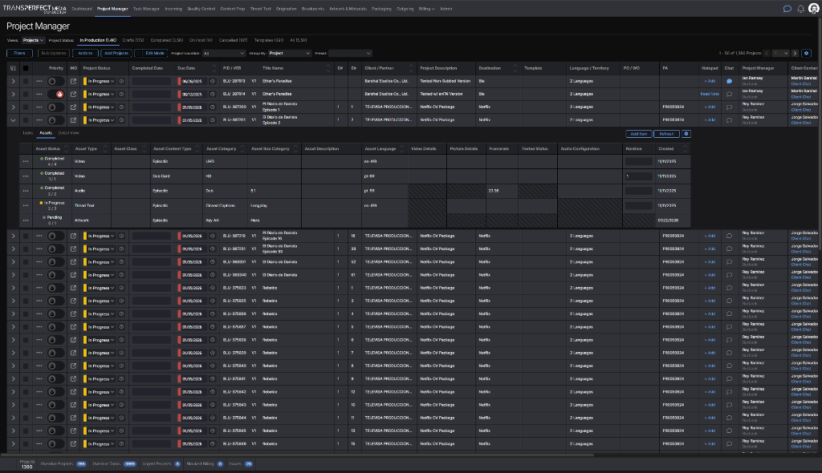
Task: Open the Views Projects dropdown
Action: [32, 39]
